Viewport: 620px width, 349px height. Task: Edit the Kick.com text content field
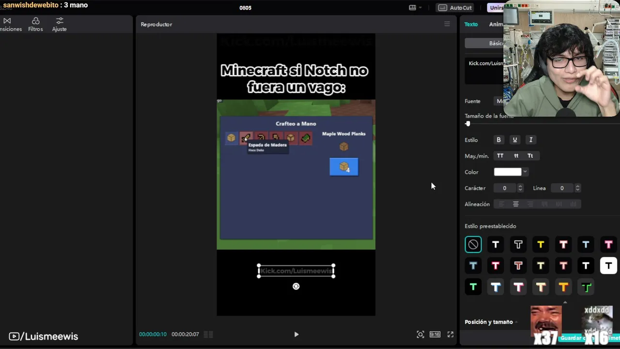pyautogui.click(x=484, y=71)
